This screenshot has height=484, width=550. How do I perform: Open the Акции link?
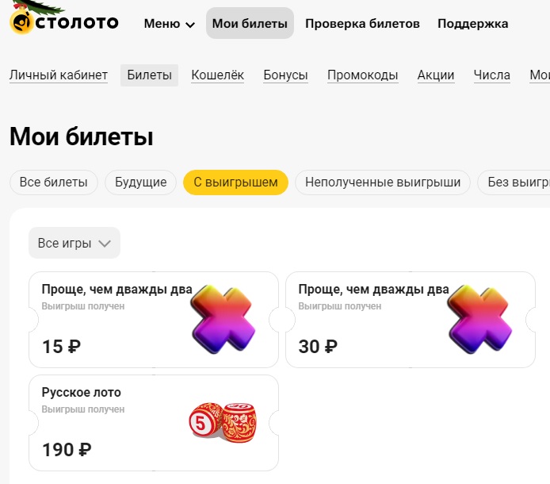click(x=436, y=75)
